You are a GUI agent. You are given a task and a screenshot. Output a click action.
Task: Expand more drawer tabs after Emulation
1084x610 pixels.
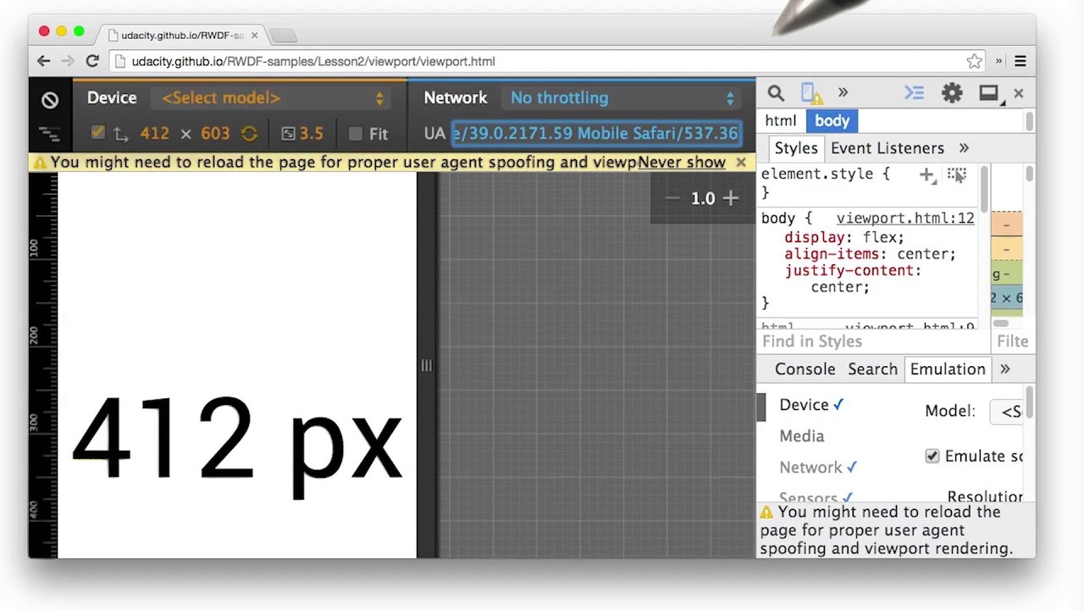(x=1005, y=369)
